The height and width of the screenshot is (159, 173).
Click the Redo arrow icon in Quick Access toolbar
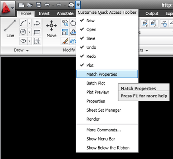click(x=59, y=5)
